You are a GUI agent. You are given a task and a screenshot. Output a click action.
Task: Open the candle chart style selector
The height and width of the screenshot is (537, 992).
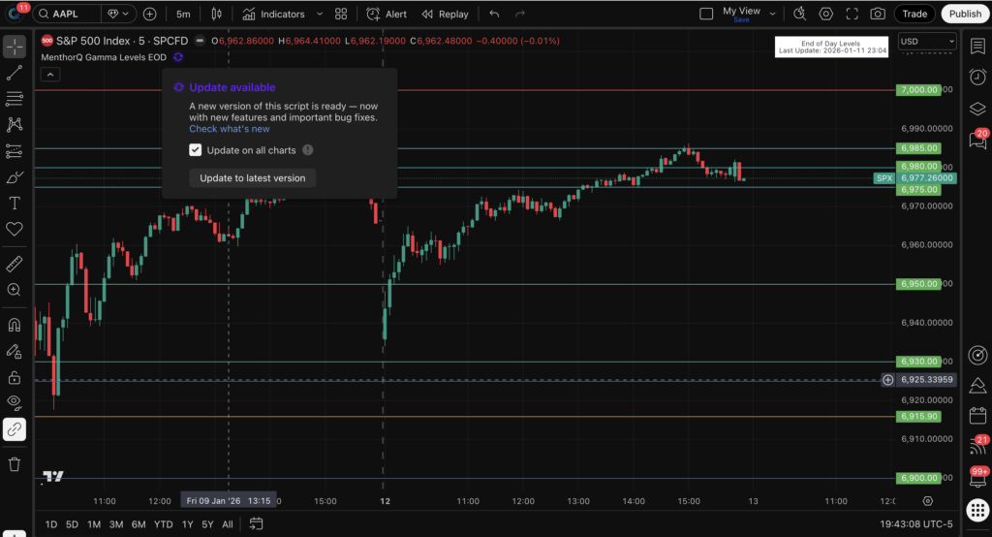[216, 14]
